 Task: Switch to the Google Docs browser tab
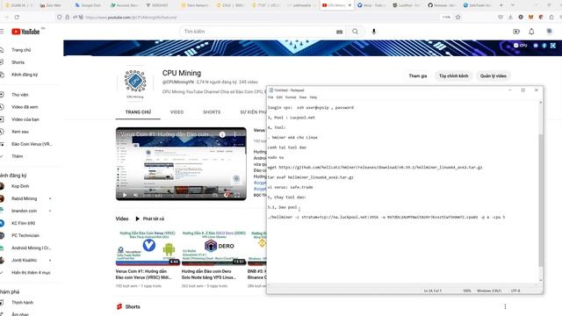pyautogui.click(x=88, y=5)
